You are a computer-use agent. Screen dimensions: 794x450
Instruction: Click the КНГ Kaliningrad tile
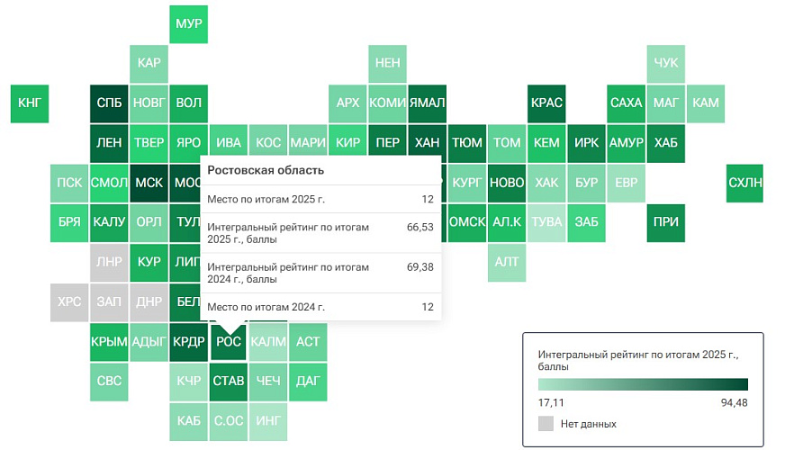(x=30, y=103)
